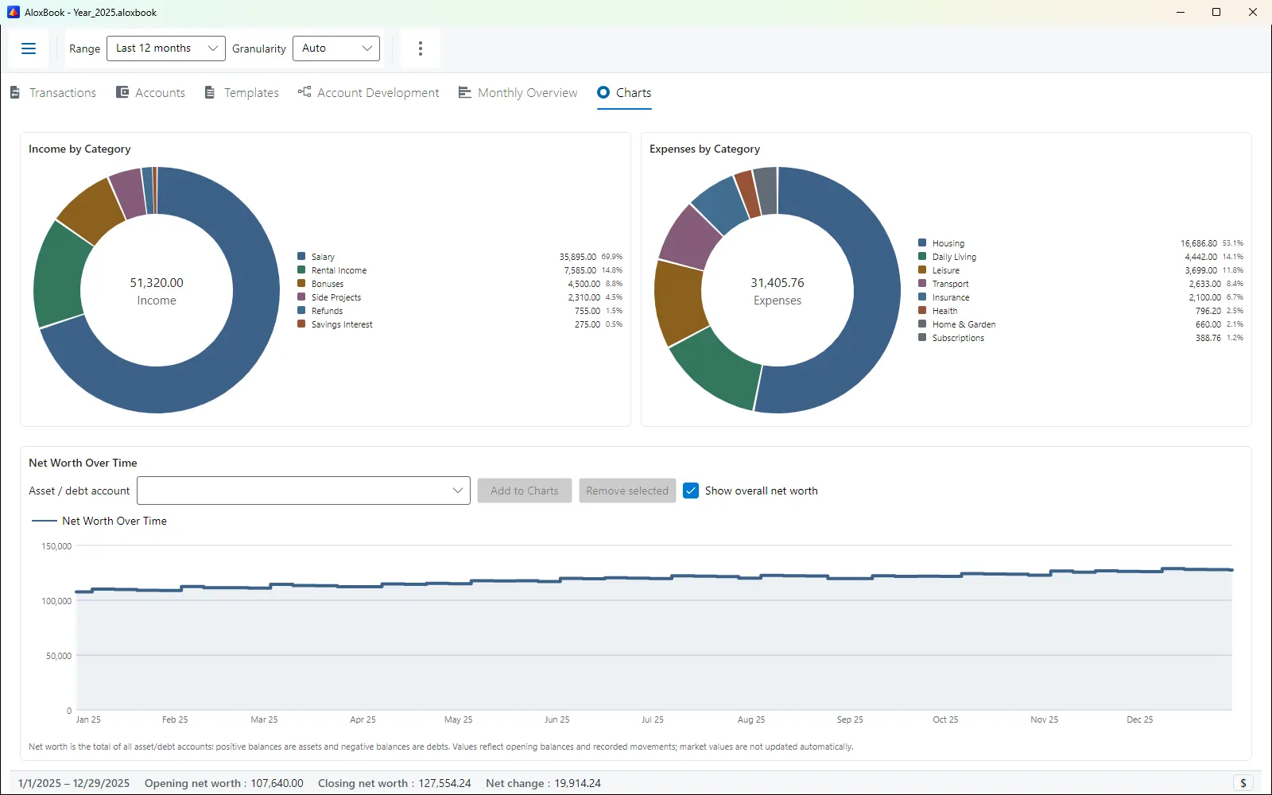Click the Insurance legend label
Viewport: 1272px width, 795px height.
(x=951, y=297)
